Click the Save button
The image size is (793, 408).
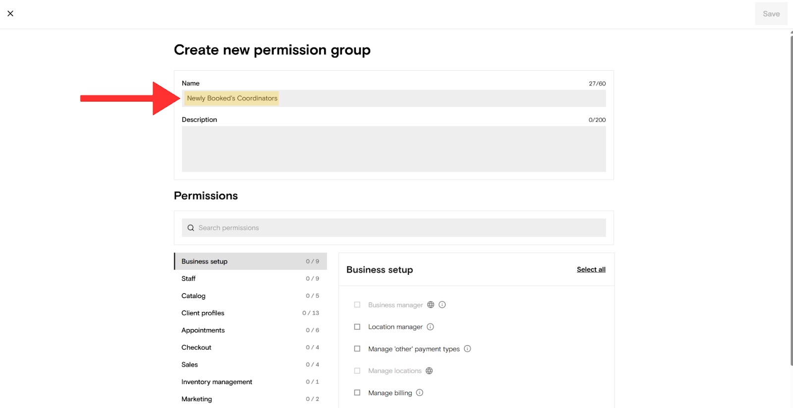pos(771,14)
